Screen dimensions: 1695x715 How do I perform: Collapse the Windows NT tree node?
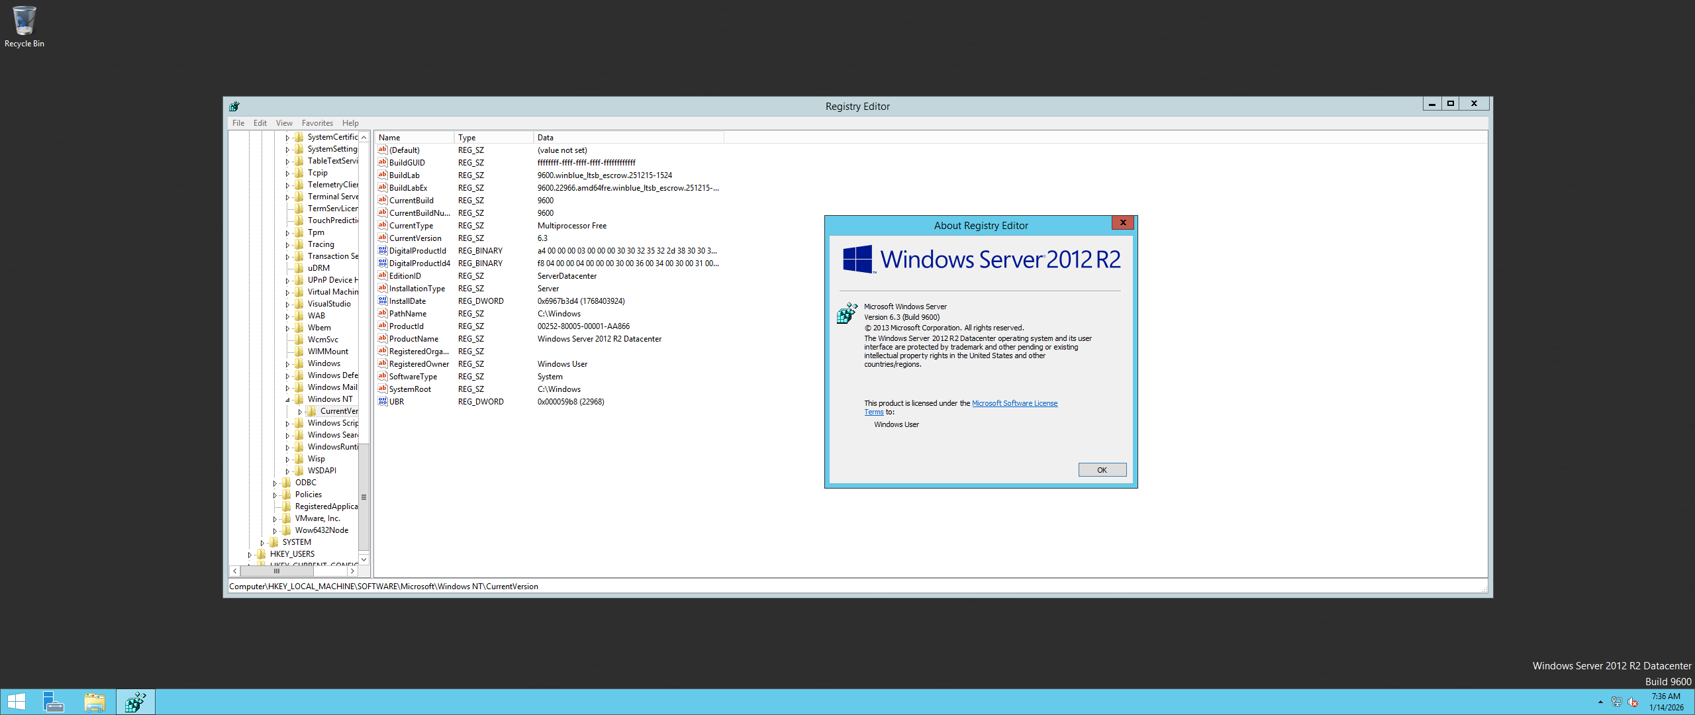point(287,400)
